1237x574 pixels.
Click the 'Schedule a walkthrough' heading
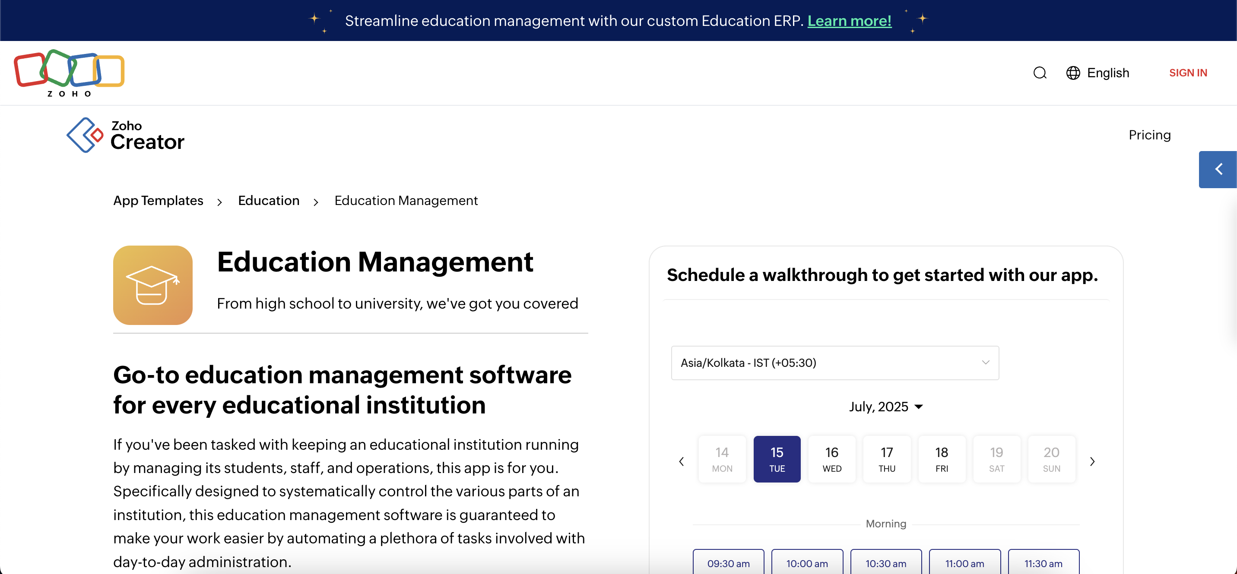[882, 275]
